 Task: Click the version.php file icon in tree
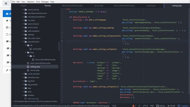[x=28, y=70]
